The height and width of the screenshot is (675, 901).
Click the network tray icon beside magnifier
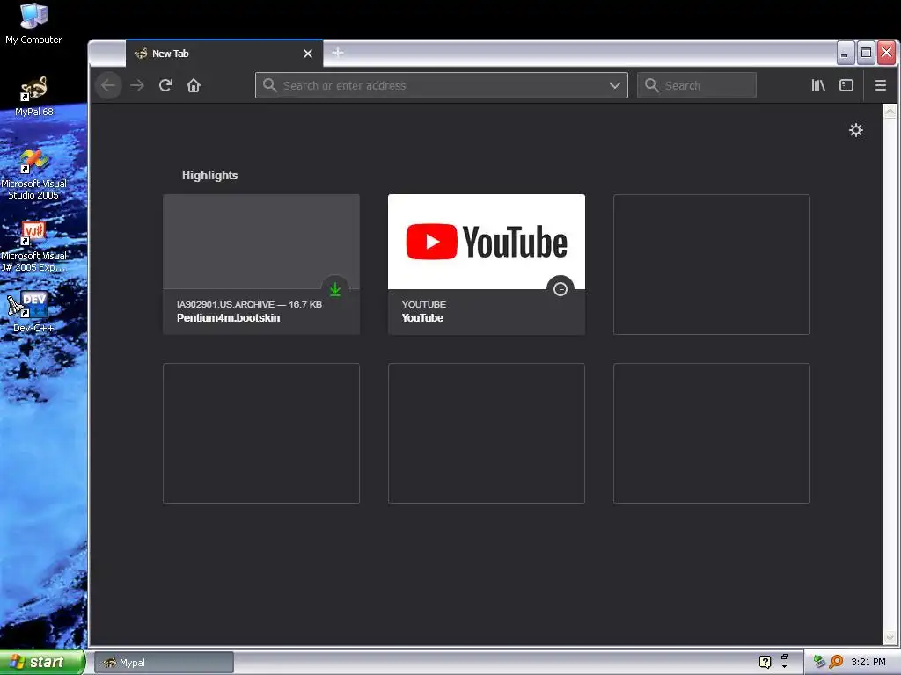(819, 662)
